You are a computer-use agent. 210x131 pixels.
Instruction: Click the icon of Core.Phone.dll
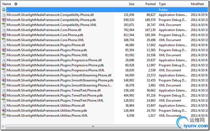[4, 30]
